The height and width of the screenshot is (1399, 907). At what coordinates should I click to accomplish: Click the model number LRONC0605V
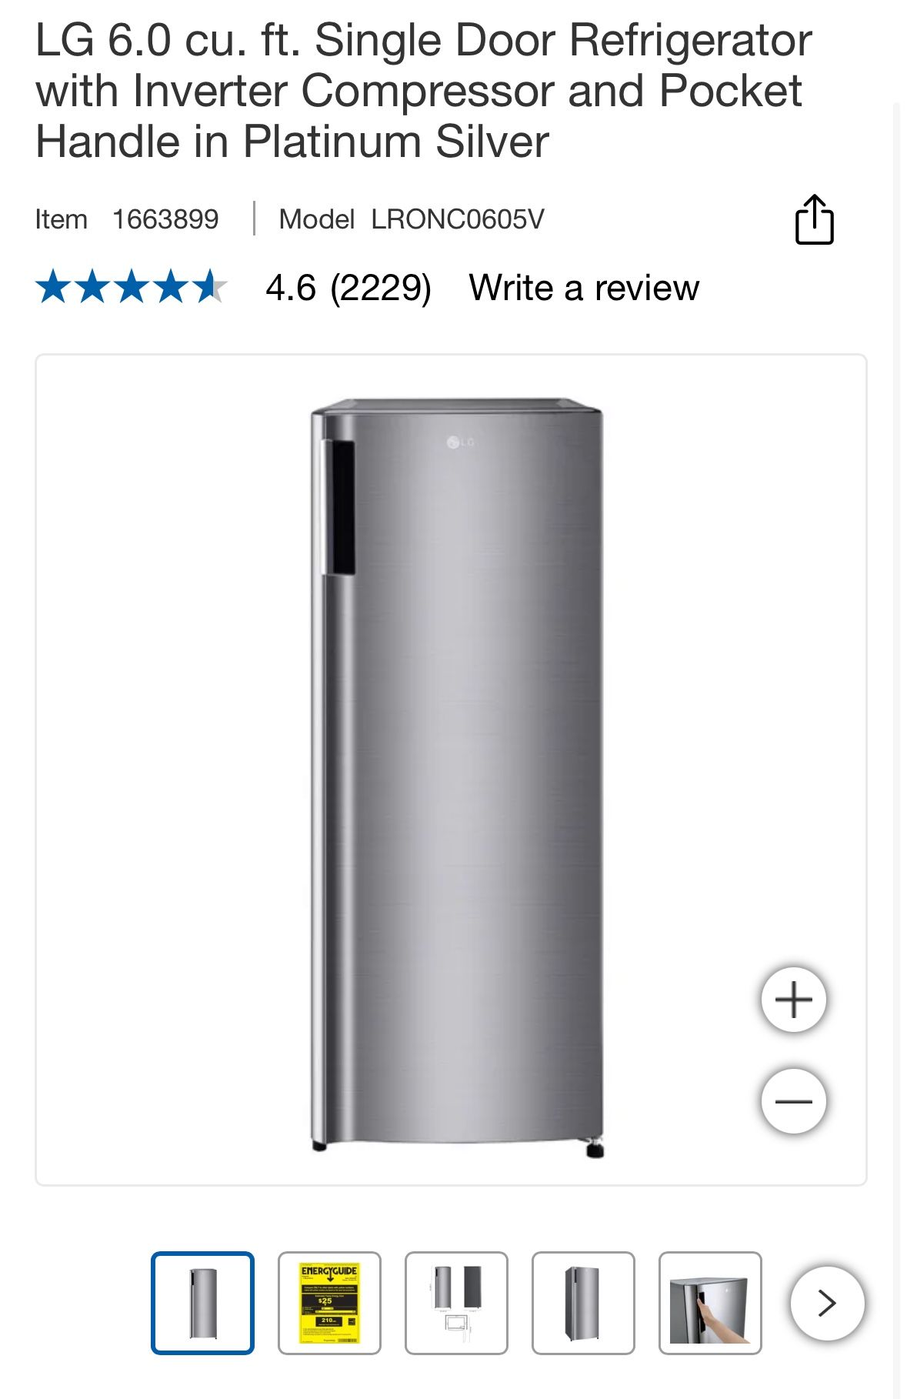[458, 219]
